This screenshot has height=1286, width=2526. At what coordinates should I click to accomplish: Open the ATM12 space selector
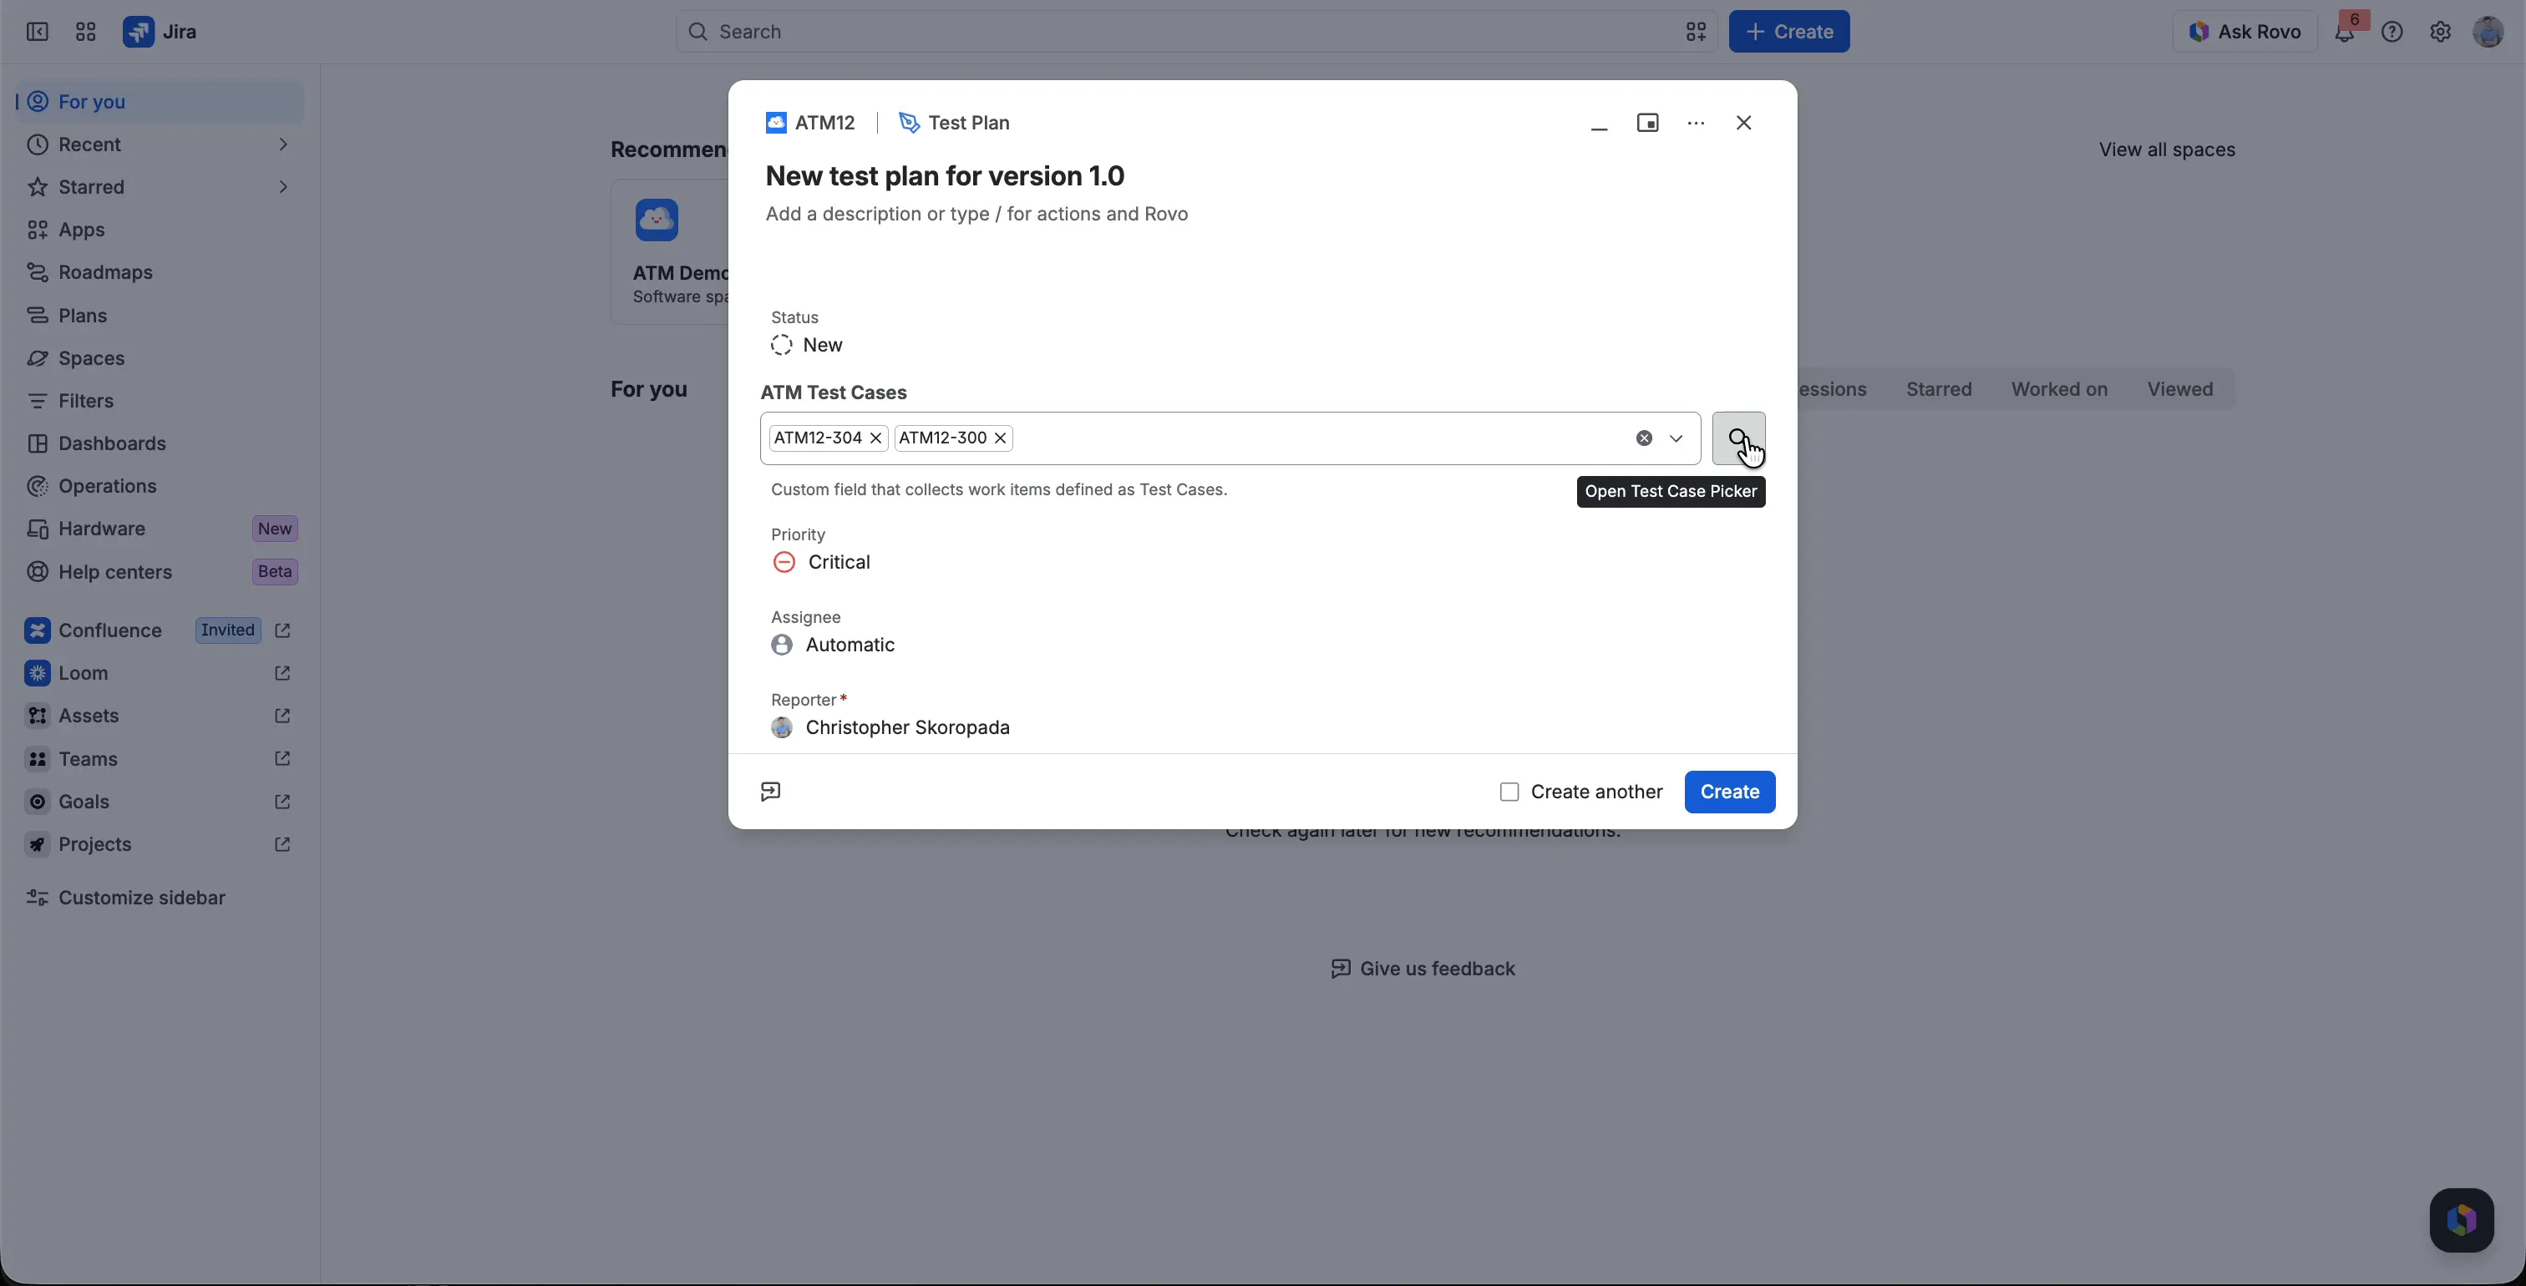(x=811, y=123)
